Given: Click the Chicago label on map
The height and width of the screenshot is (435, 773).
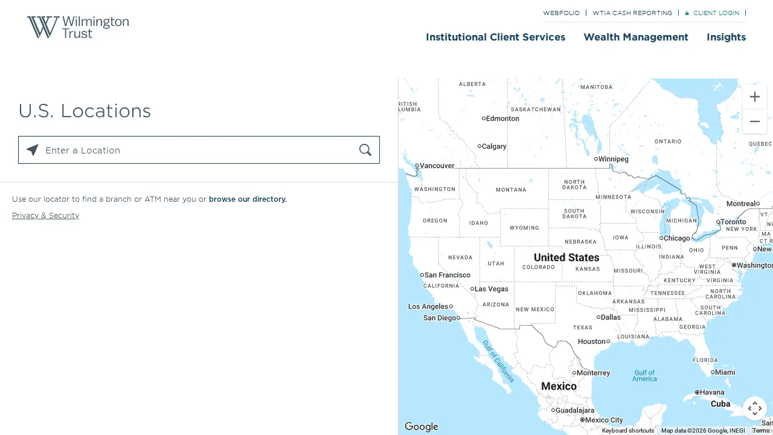Looking at the screenshot, I should [x=676, y=238].
